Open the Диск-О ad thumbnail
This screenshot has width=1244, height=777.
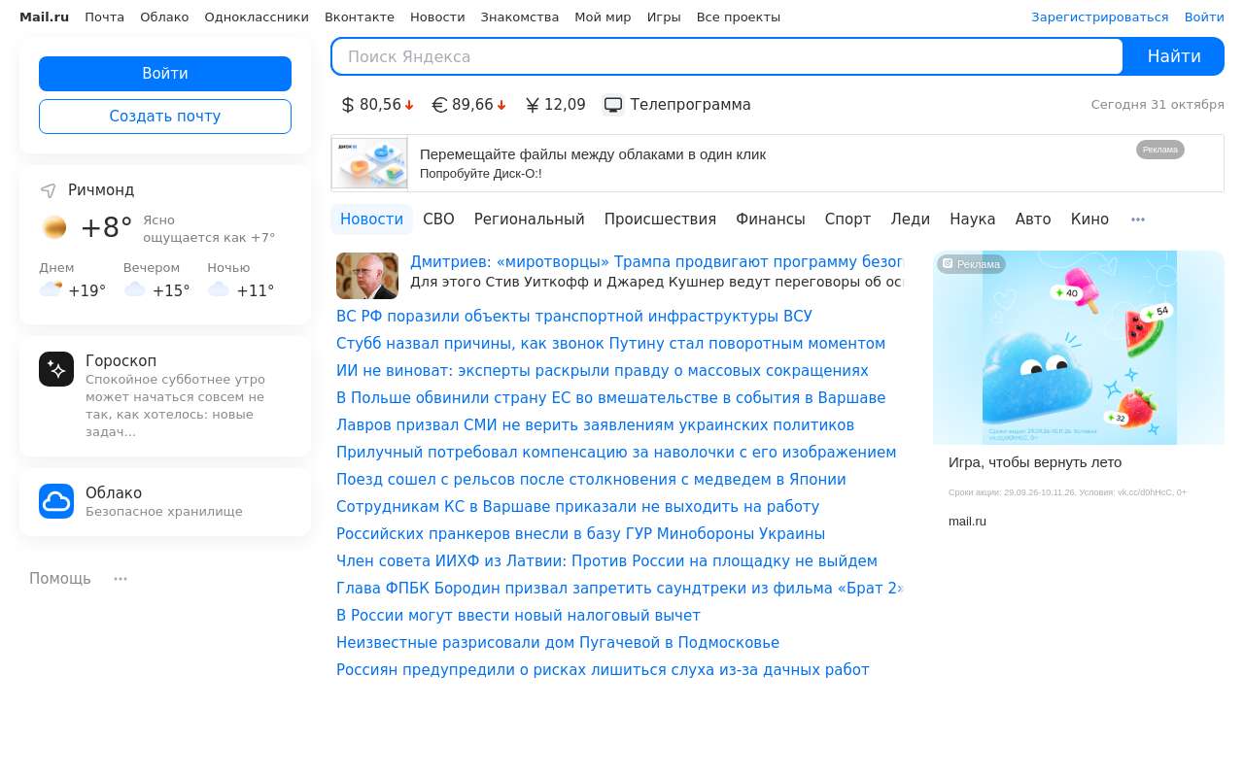coord(369,162)
